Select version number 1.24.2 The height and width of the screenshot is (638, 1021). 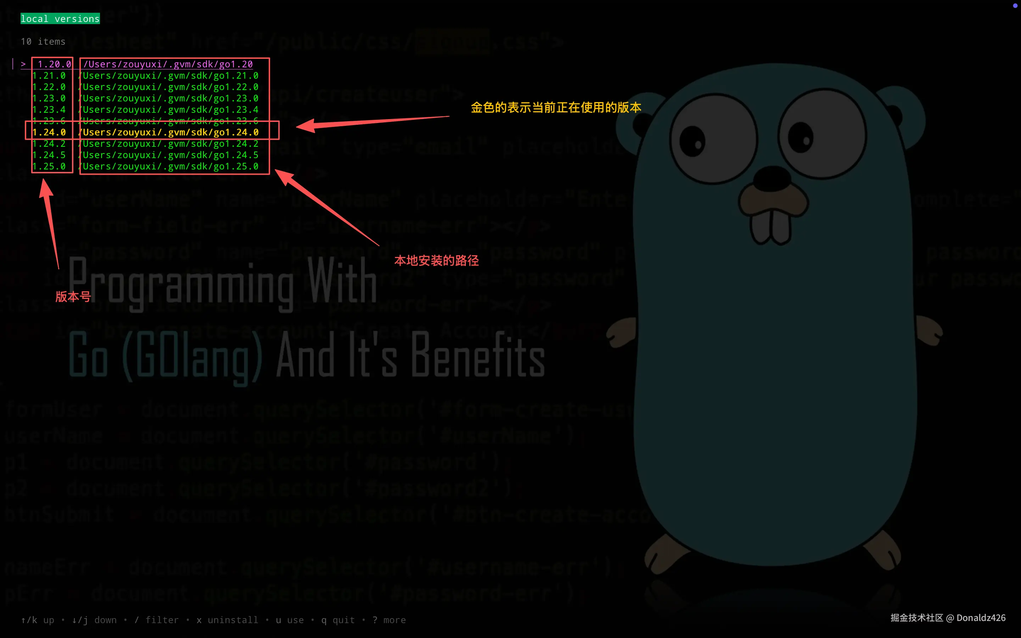pyautogui.click(x=49, y=144)
